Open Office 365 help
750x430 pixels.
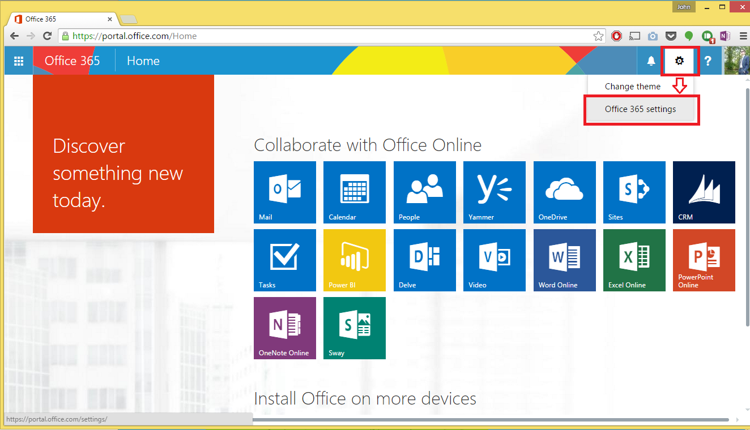point(708,61)
